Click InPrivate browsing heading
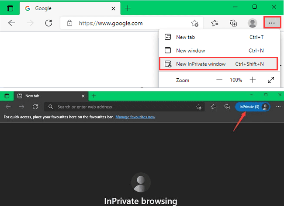 (x=141, y=201)
